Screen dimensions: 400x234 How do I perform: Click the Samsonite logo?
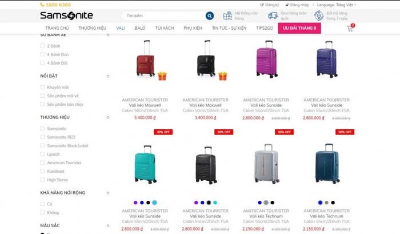click(67, 15)
